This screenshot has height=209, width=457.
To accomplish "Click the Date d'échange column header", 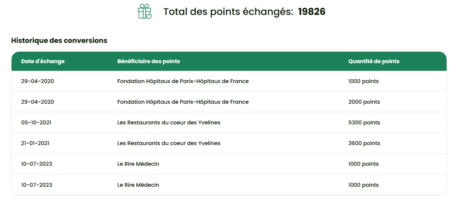I will pyautogui.click(x=43, y=61).
